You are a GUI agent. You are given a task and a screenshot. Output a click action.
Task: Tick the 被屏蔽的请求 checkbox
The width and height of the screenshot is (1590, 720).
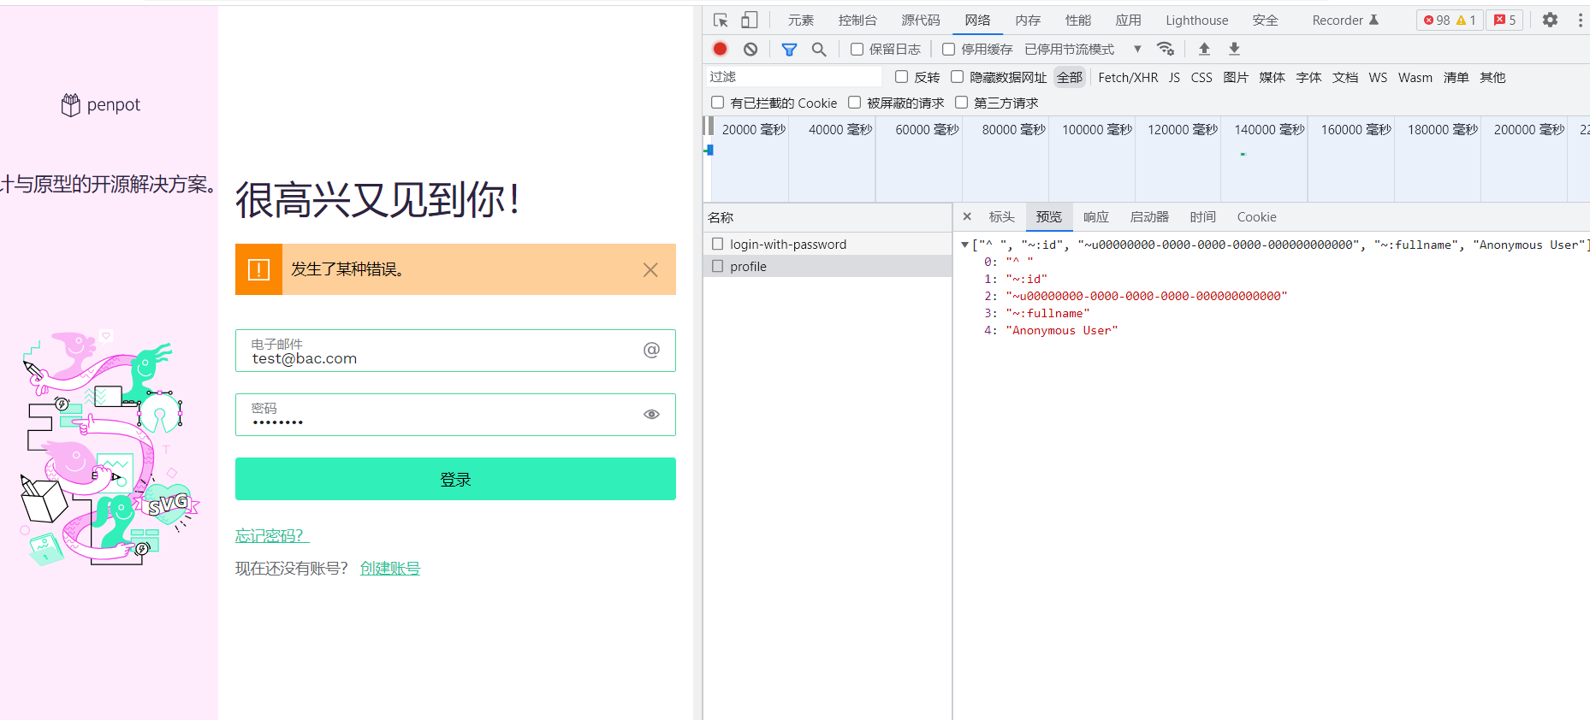pos(854,103)
